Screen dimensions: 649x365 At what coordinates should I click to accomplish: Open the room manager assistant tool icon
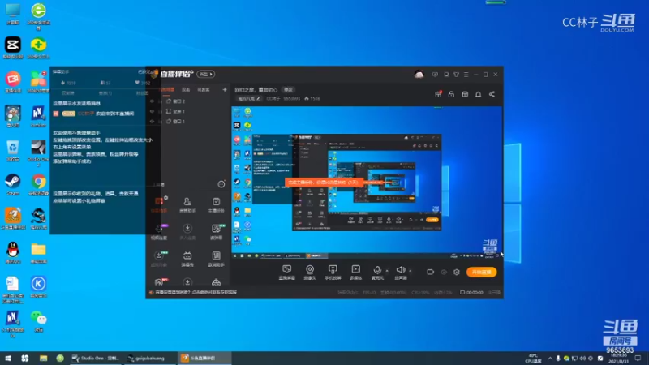(187, 204)
